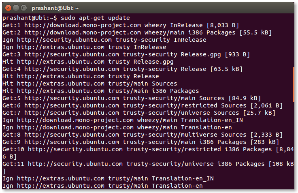Close the prashant@Ubi terminal window
The height and width of the screenshot is (193, 298).
pos(8,8)
